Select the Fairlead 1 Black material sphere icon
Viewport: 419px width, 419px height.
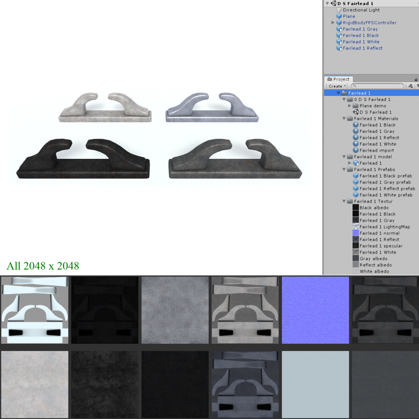tap(356, 125)
